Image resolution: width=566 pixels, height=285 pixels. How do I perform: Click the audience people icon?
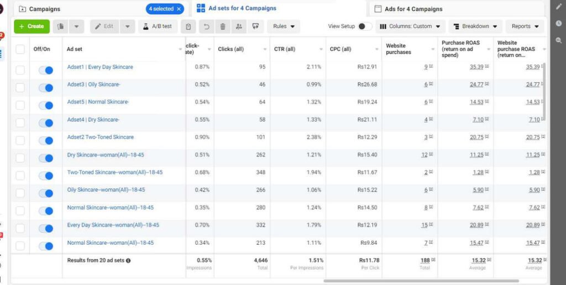click(239, 27)
